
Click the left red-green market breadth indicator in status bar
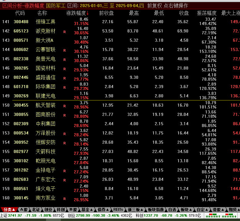coord(213,216)
